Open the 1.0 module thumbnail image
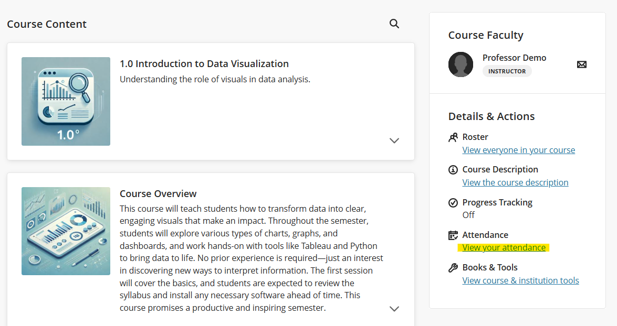This screenshot has width=617, height=326. 66,101
